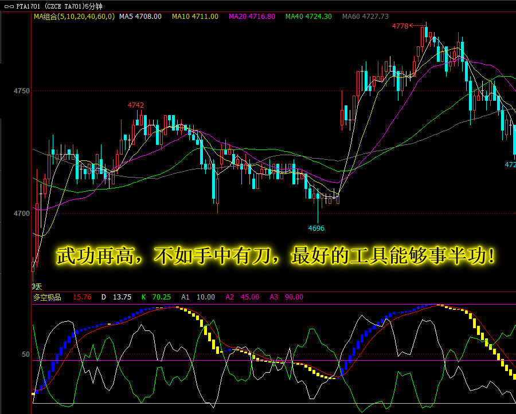Select the 15.76 indicator value
Screen dimensions: 516x414
(82, 297)
